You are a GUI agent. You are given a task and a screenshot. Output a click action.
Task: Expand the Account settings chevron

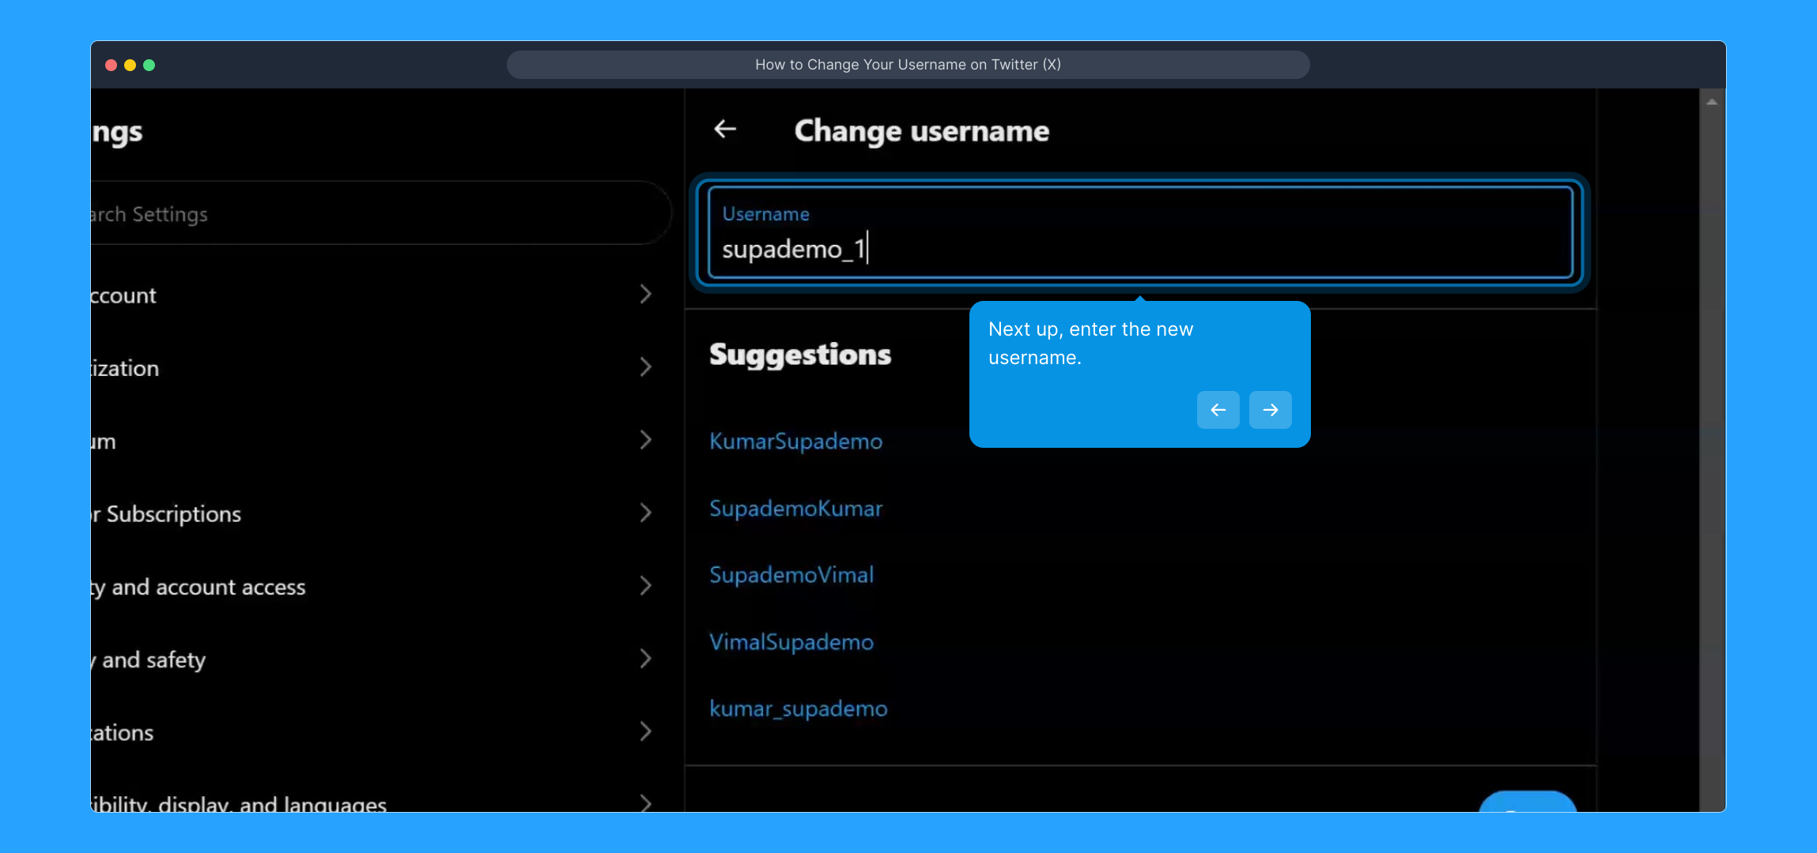645,295
